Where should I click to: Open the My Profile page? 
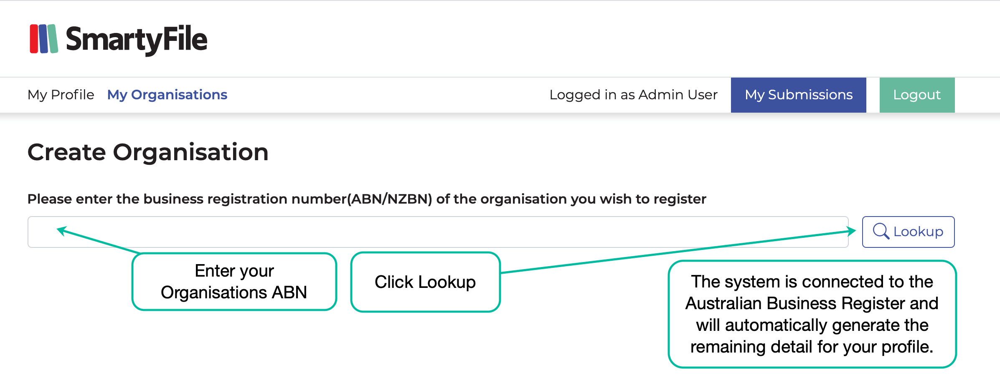pos(60,95)
